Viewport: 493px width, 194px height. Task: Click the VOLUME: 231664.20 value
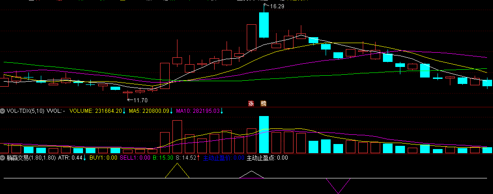pos(95,111)
